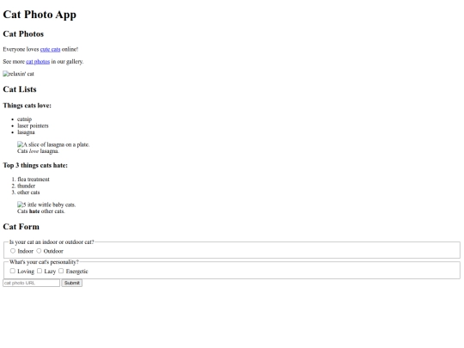
Task: Click the "flea treatment" list item
Action: point(34,179)
